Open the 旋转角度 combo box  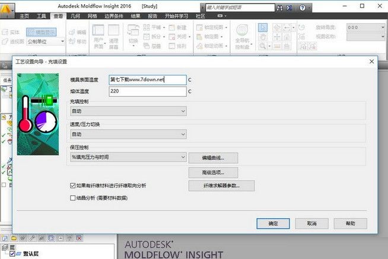[x=365, y=27]
